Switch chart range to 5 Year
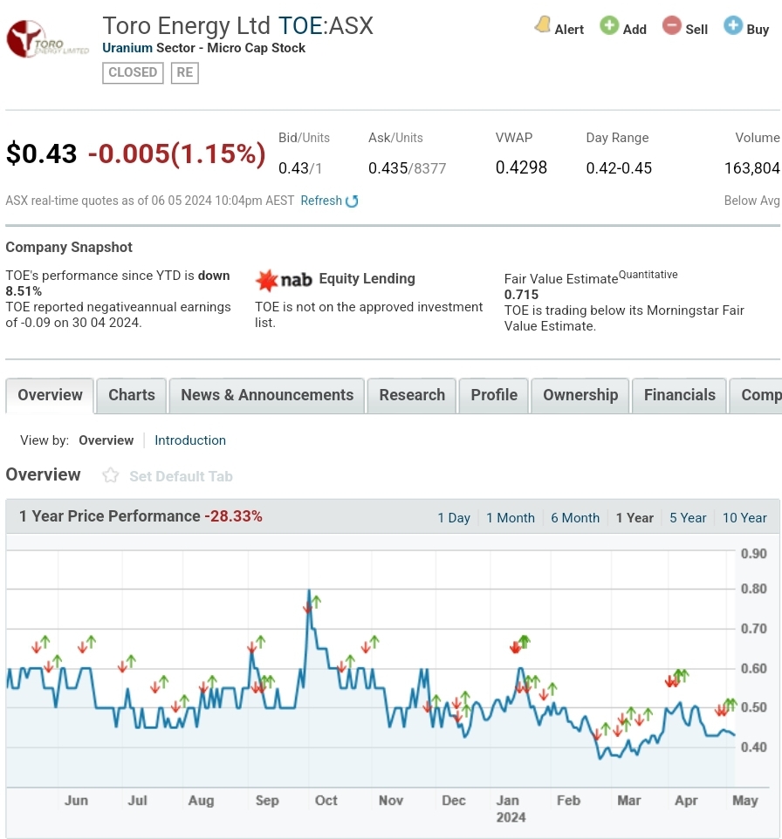Image resolution: width=782 pixels, height=839 pixels. (x=688, y=518)
